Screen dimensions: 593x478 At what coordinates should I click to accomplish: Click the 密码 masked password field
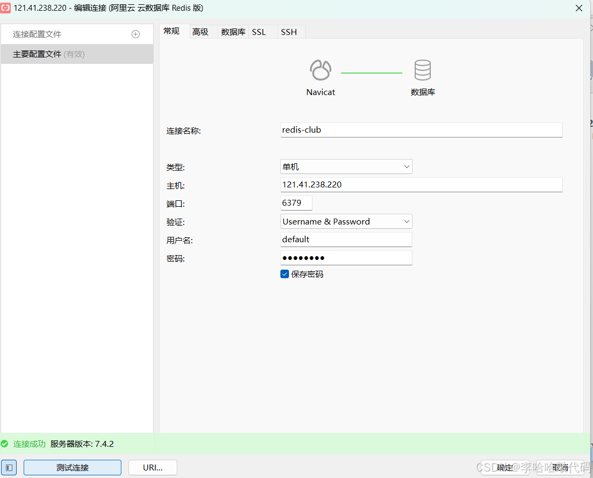tap(346, 258)
